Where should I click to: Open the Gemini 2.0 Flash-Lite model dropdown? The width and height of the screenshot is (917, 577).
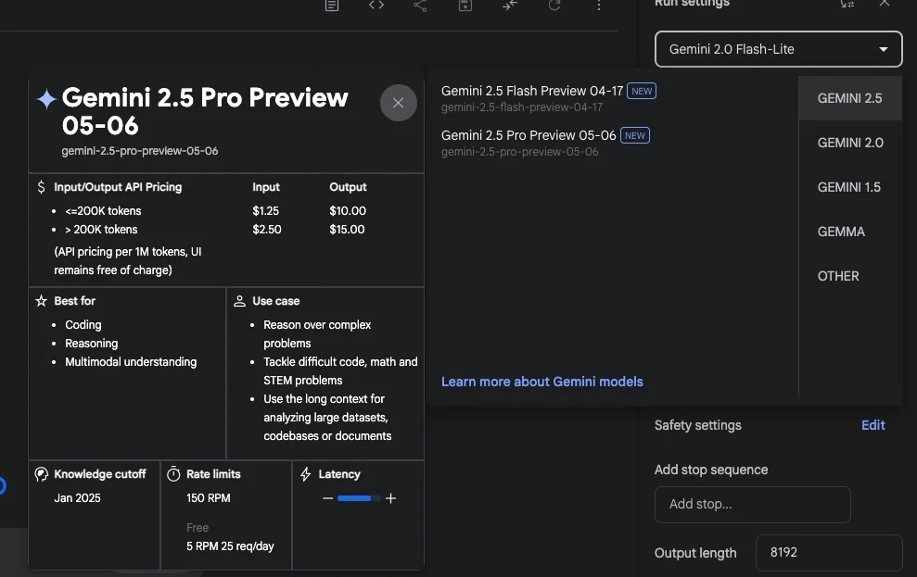[779, 49]
